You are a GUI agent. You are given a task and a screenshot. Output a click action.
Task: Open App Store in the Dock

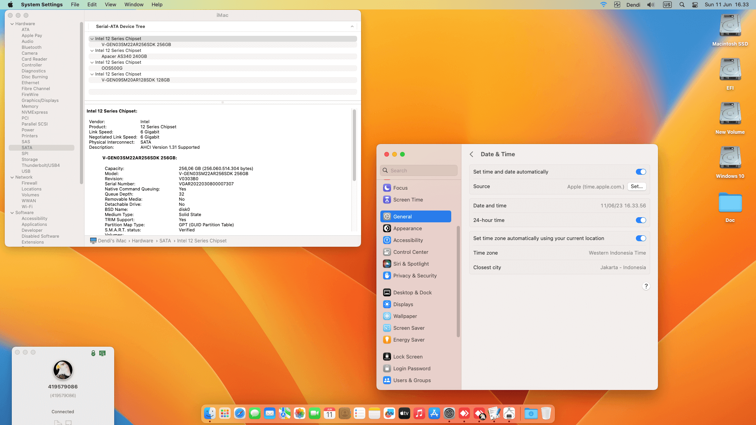pyautogui.click(x=434, y=414)
